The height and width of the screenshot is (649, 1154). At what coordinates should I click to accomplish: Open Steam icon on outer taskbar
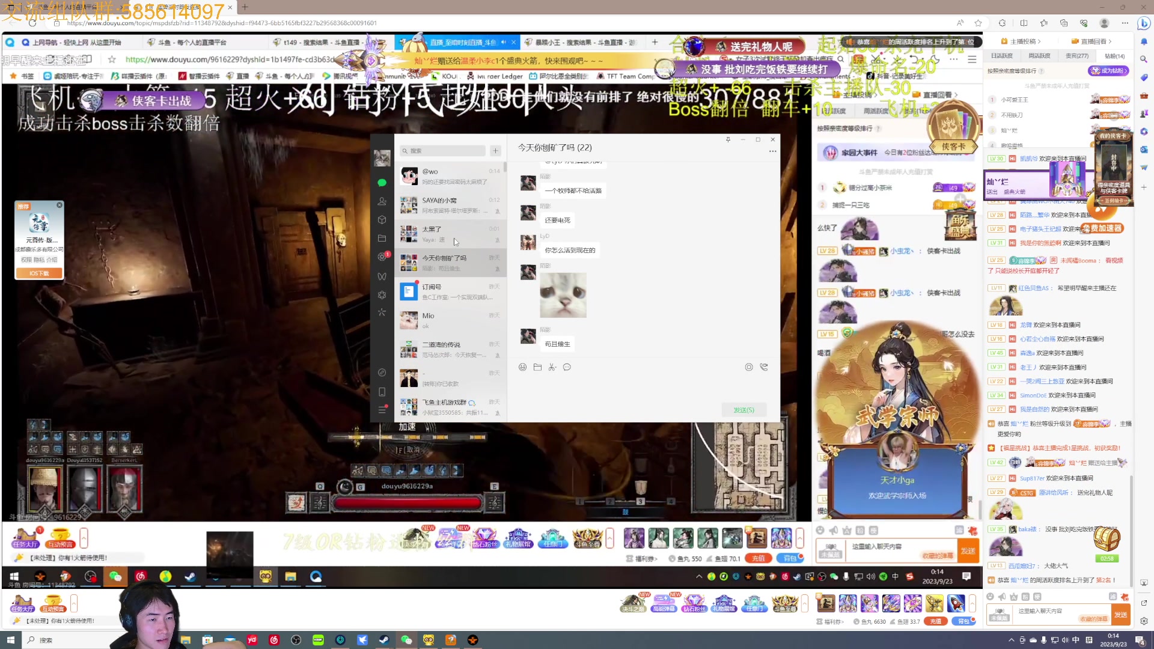(383, 640)
